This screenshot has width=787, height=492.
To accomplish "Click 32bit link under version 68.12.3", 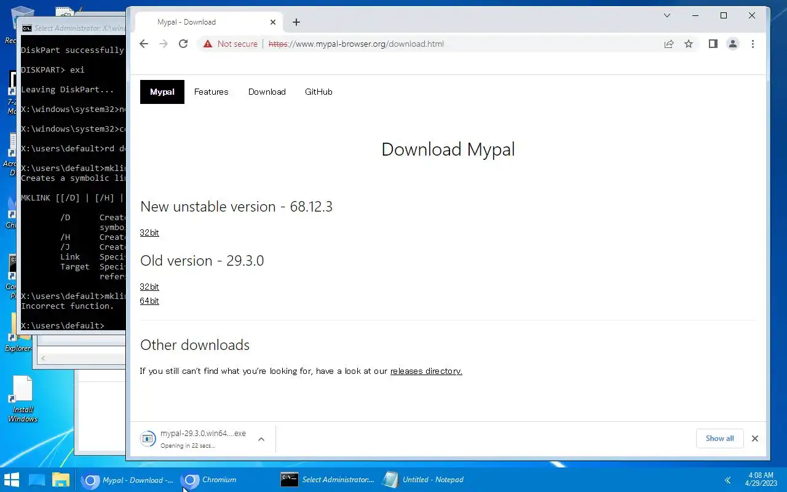I will (149, 232).
